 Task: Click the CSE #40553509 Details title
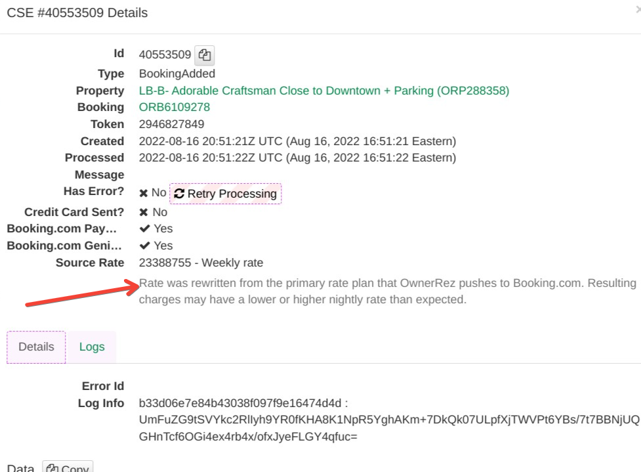(77, 12)
